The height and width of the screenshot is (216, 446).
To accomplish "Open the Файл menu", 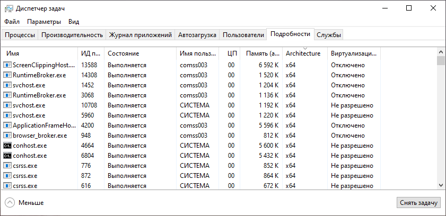I will 12,22.
